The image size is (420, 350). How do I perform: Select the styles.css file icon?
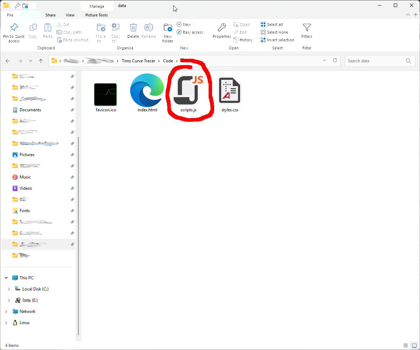tap(230, 91)
